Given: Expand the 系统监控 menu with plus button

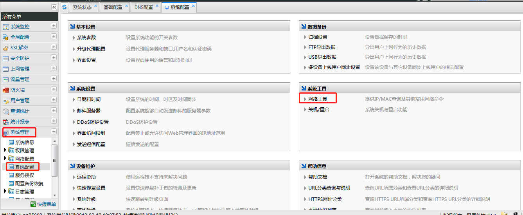Looking at the screenshot, I should pos(54,26).
